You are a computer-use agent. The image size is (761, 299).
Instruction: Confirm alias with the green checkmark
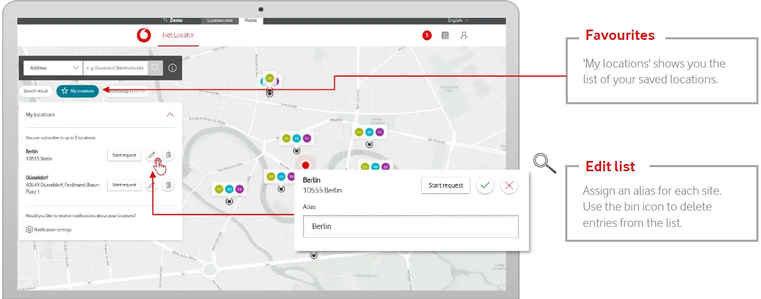(485, 185)
